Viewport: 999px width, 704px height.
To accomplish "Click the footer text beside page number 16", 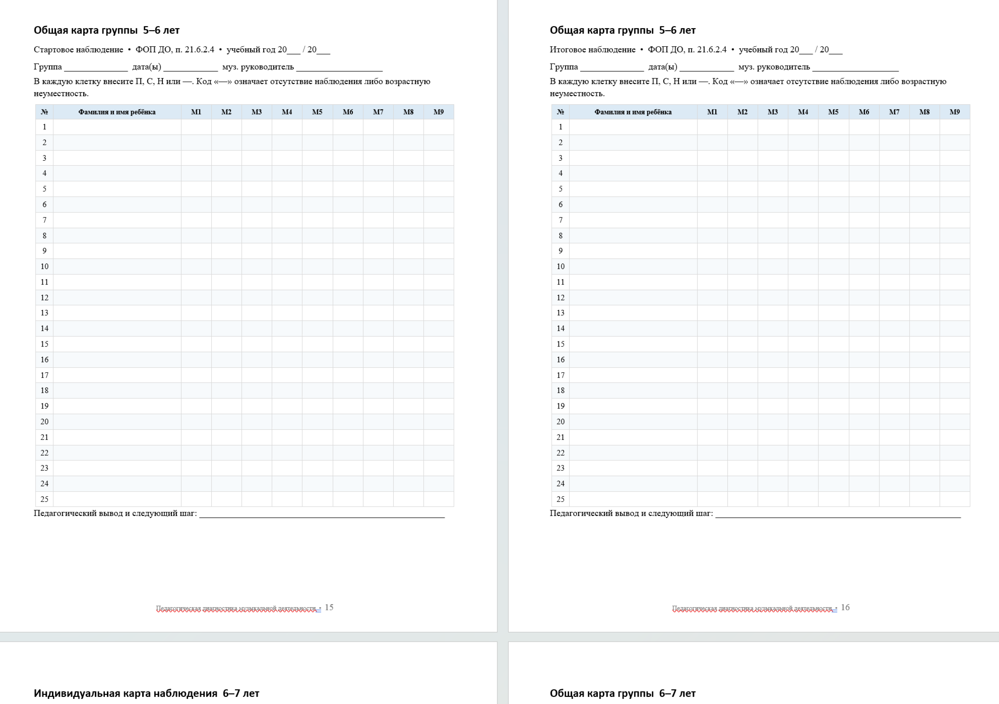I will tap(755, 609).
